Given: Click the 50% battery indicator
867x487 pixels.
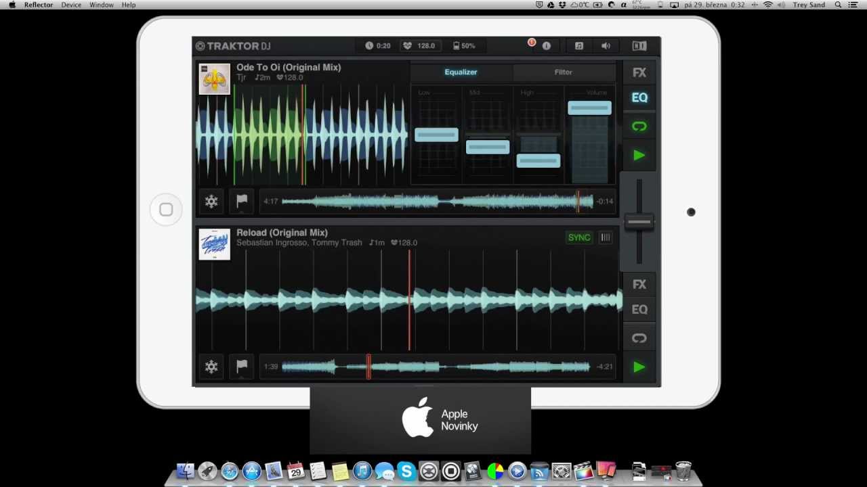Looking at the screenshot, I should [x=464, y=46].
